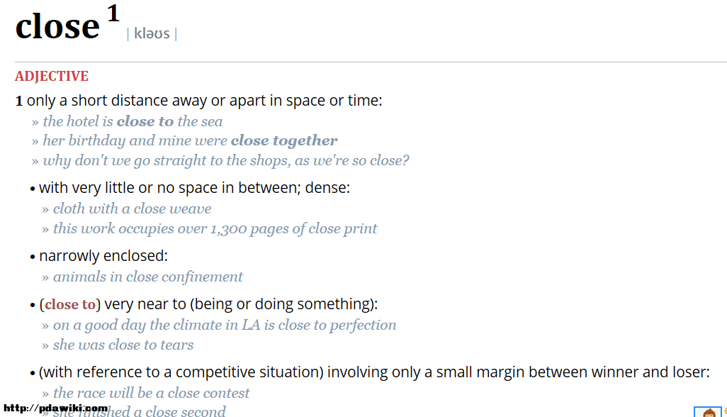
Task: Click the superscript 1 homograph number
Action: (x=113, y=13)
